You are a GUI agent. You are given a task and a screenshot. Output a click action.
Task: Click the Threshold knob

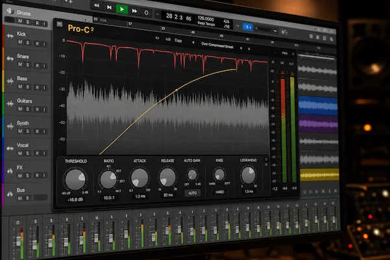pyautogui.click(x=75, y=179)
